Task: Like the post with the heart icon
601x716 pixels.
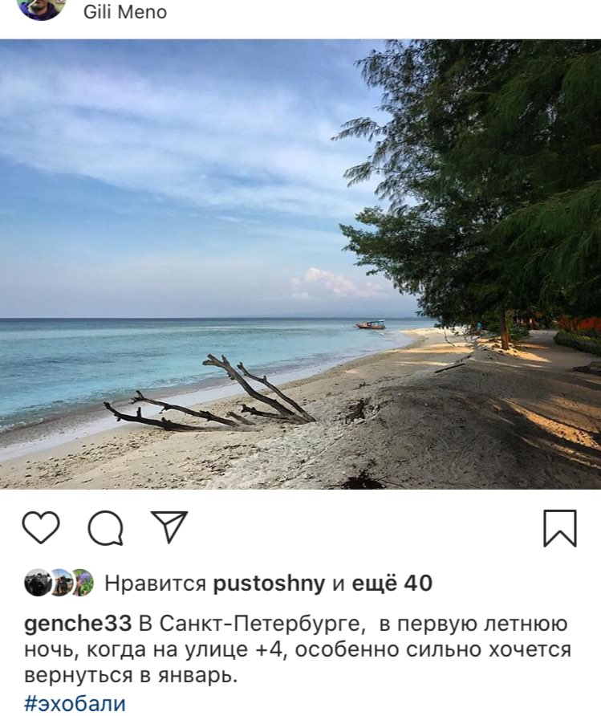Action: click(x=41, y=527)
